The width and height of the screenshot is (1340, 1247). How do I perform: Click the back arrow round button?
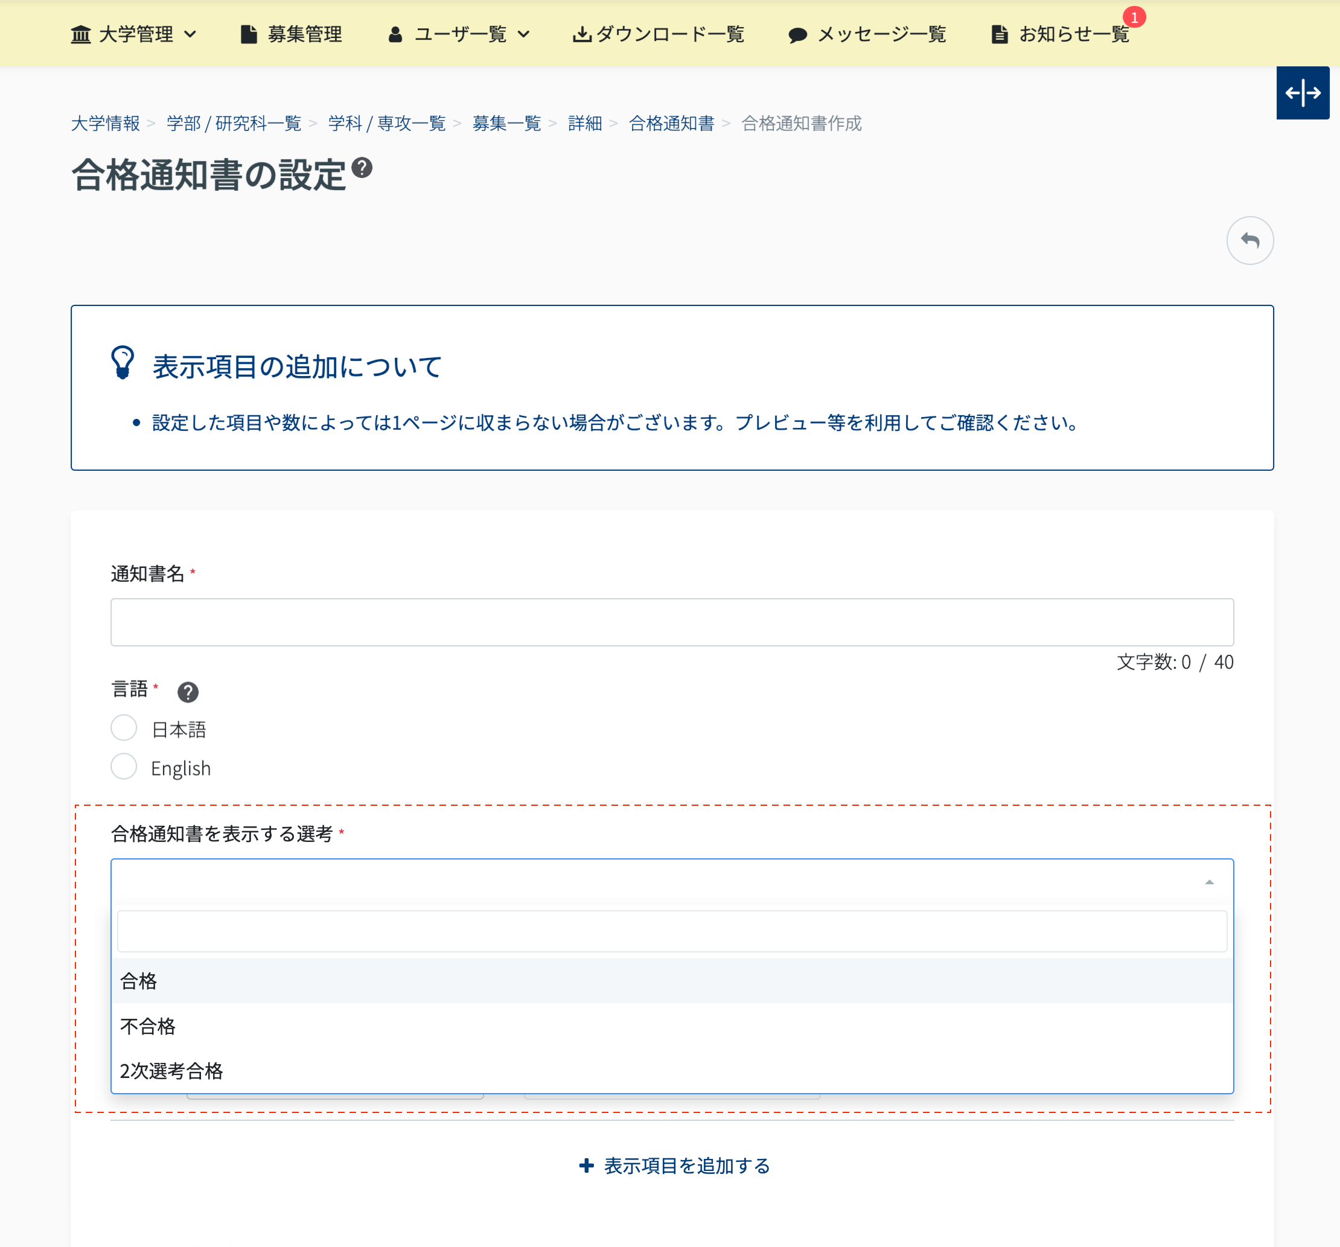click(1249, 241)
